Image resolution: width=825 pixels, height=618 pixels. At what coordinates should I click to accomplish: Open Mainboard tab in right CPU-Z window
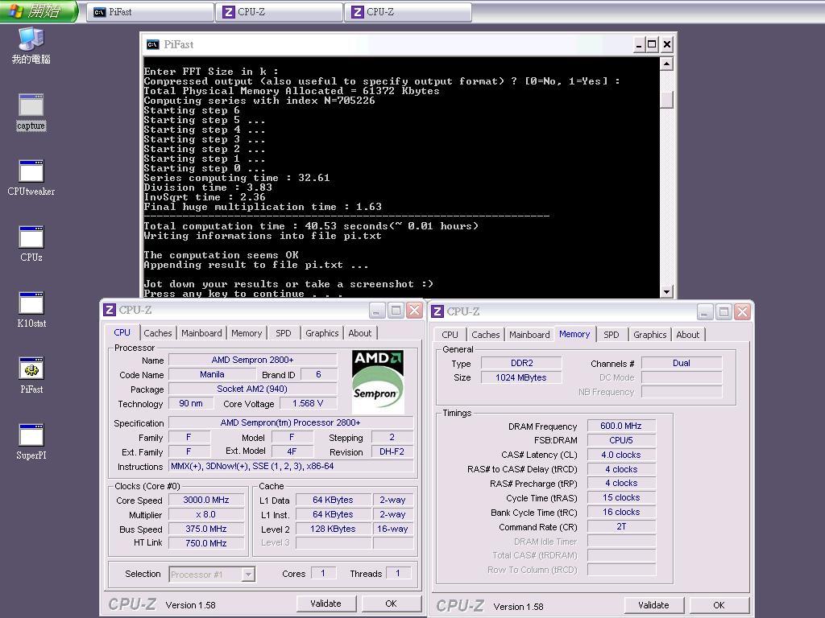(529, 335)
